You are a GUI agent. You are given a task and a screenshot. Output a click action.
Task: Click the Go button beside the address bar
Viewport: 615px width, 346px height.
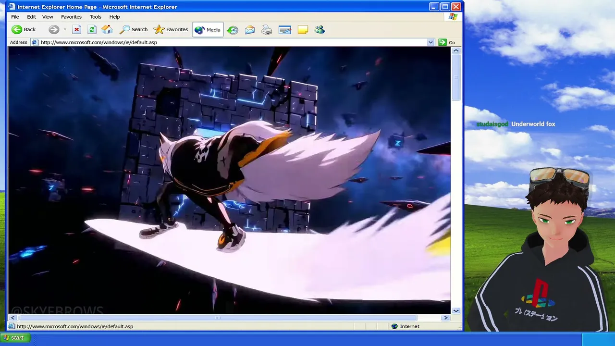447,42
